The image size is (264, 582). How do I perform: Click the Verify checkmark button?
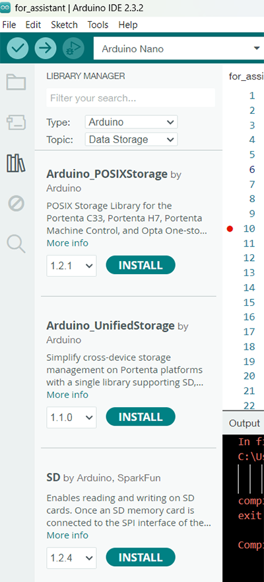[x=17, y=48]
